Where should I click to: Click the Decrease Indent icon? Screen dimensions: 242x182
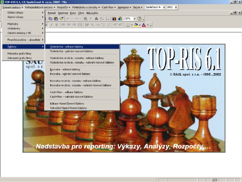click(115, 25)
